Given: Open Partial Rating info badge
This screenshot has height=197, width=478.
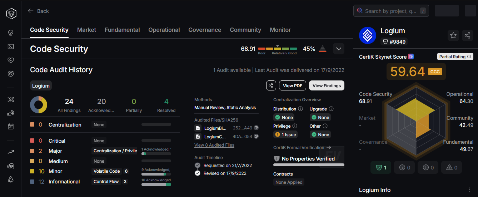Looking at the screenshot, I should (455, 56).
